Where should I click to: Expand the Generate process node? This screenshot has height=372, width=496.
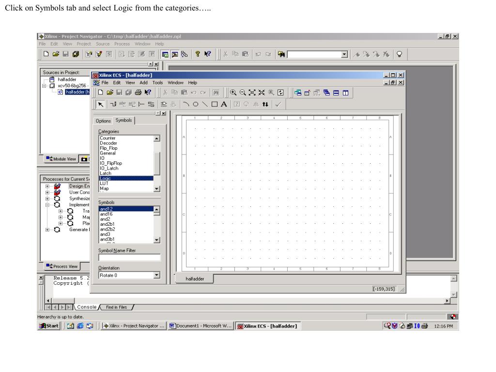(x=47, y=230)
